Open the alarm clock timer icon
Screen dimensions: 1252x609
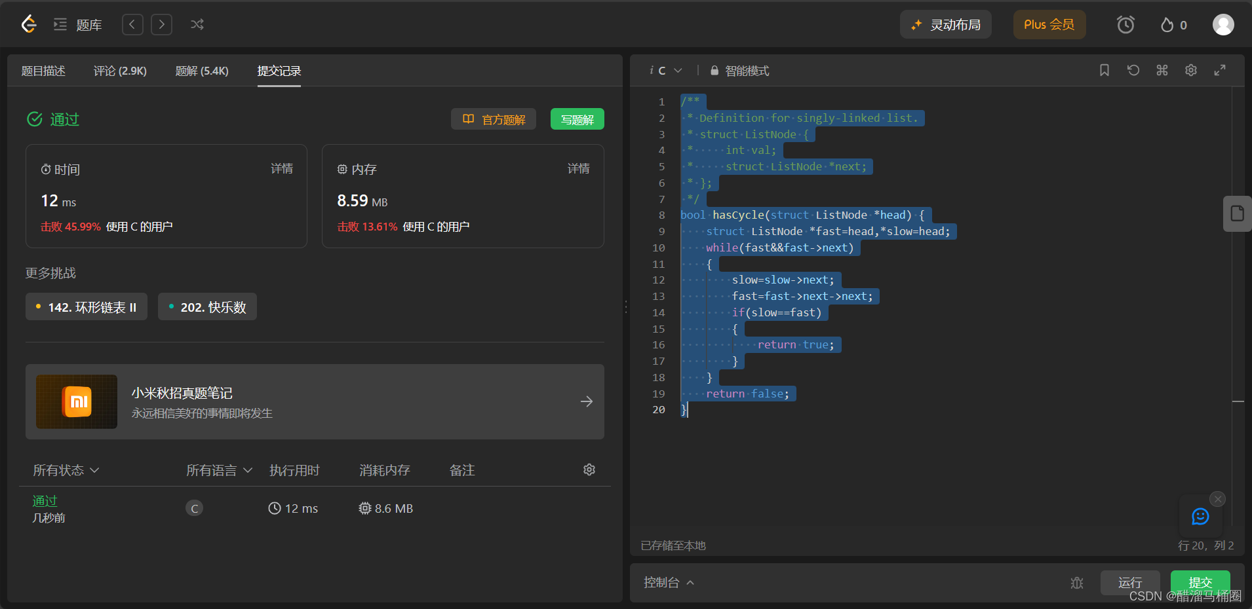(1125, 25)
